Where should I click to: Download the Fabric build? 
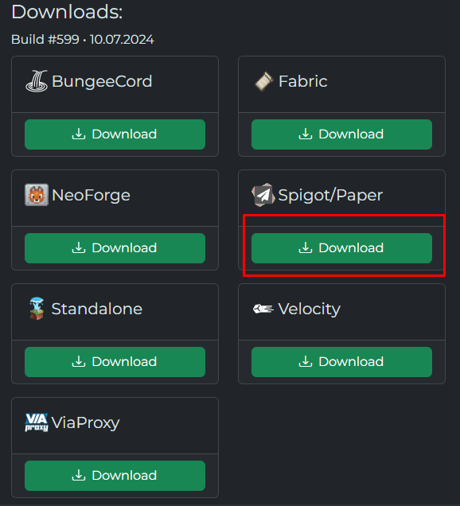[x=341, y=134]
